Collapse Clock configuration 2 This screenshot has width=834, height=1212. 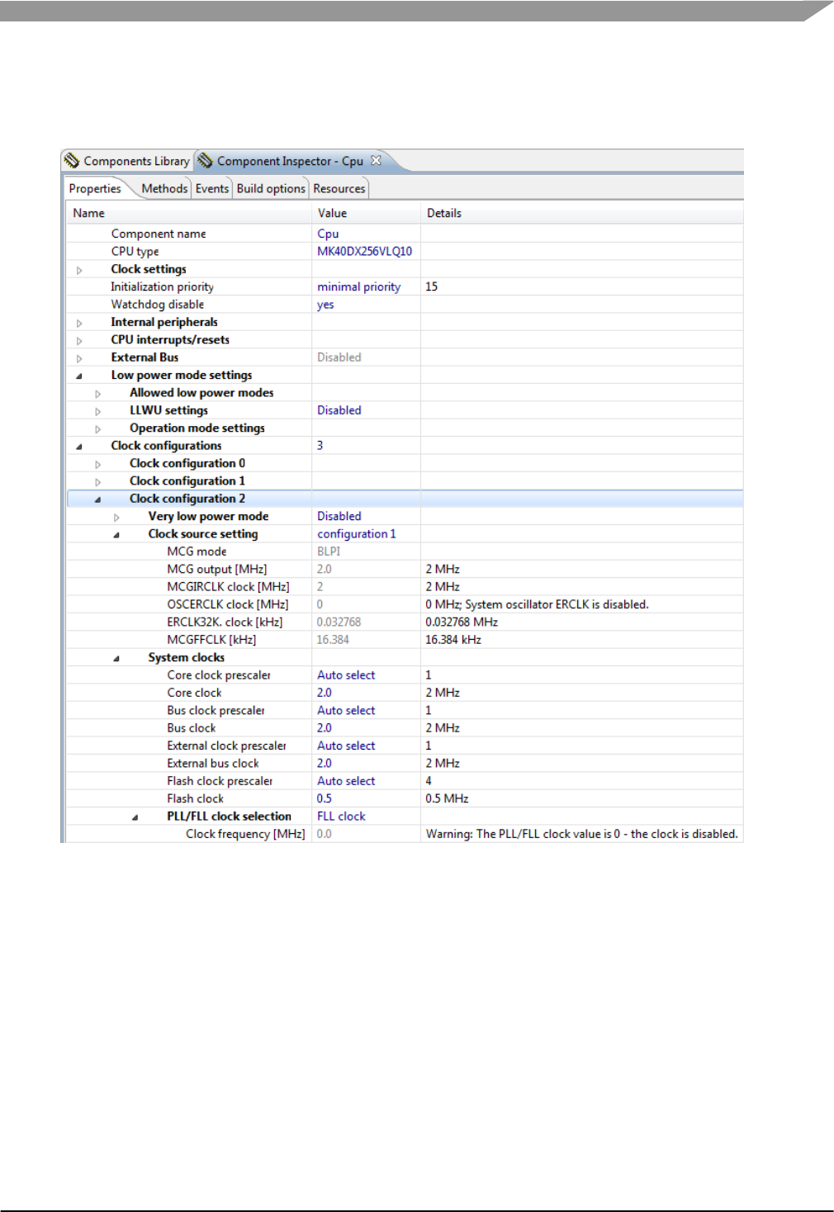(97, 499)
